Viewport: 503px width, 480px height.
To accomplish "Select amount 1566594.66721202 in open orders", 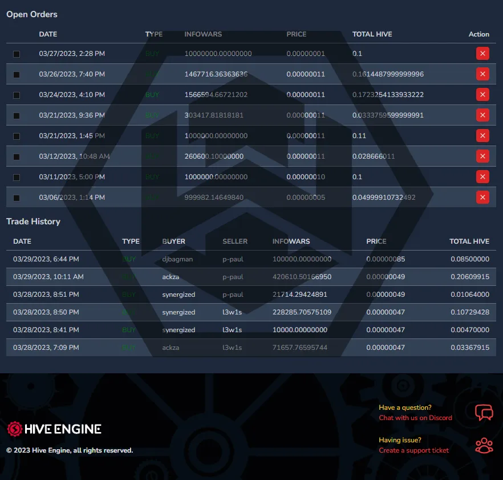I will coord(216,95).
